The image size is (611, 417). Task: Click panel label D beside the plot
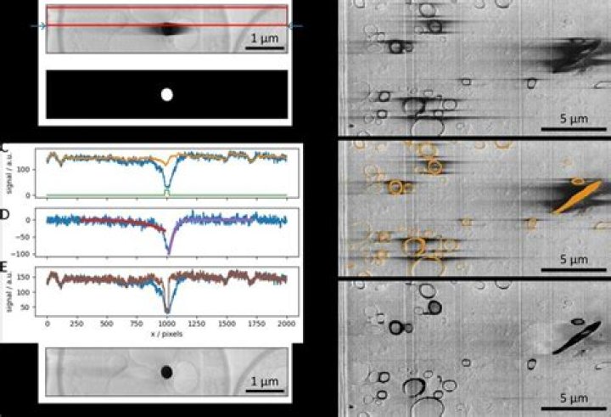pyautogui.click(x=3, y=214)
